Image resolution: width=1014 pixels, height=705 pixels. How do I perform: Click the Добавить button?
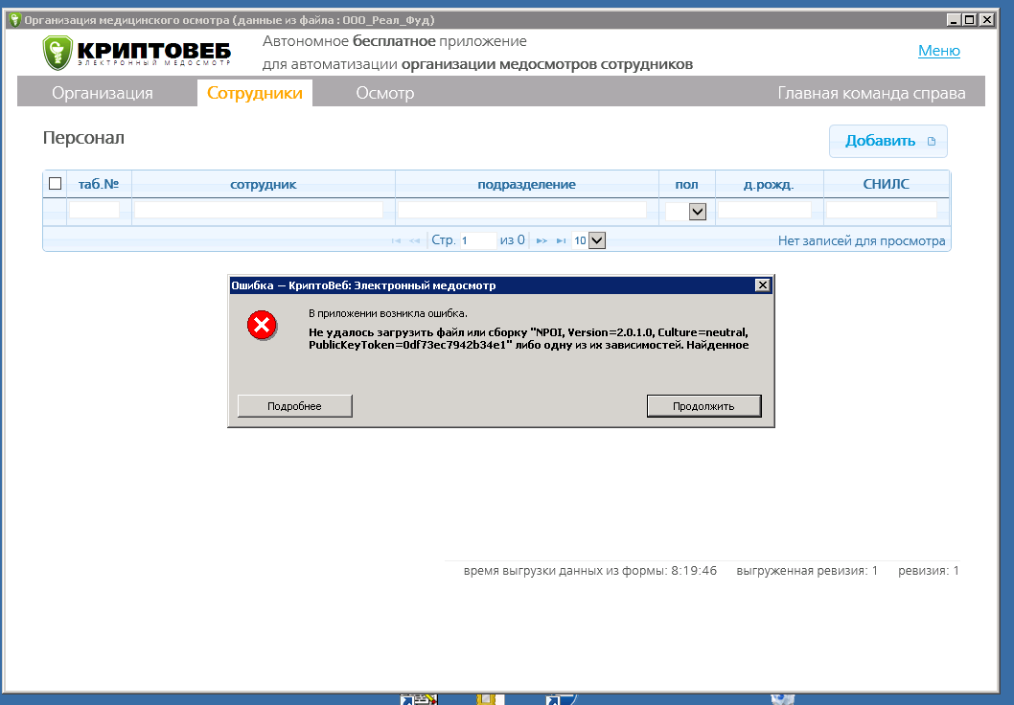click(x=887, y=141)
